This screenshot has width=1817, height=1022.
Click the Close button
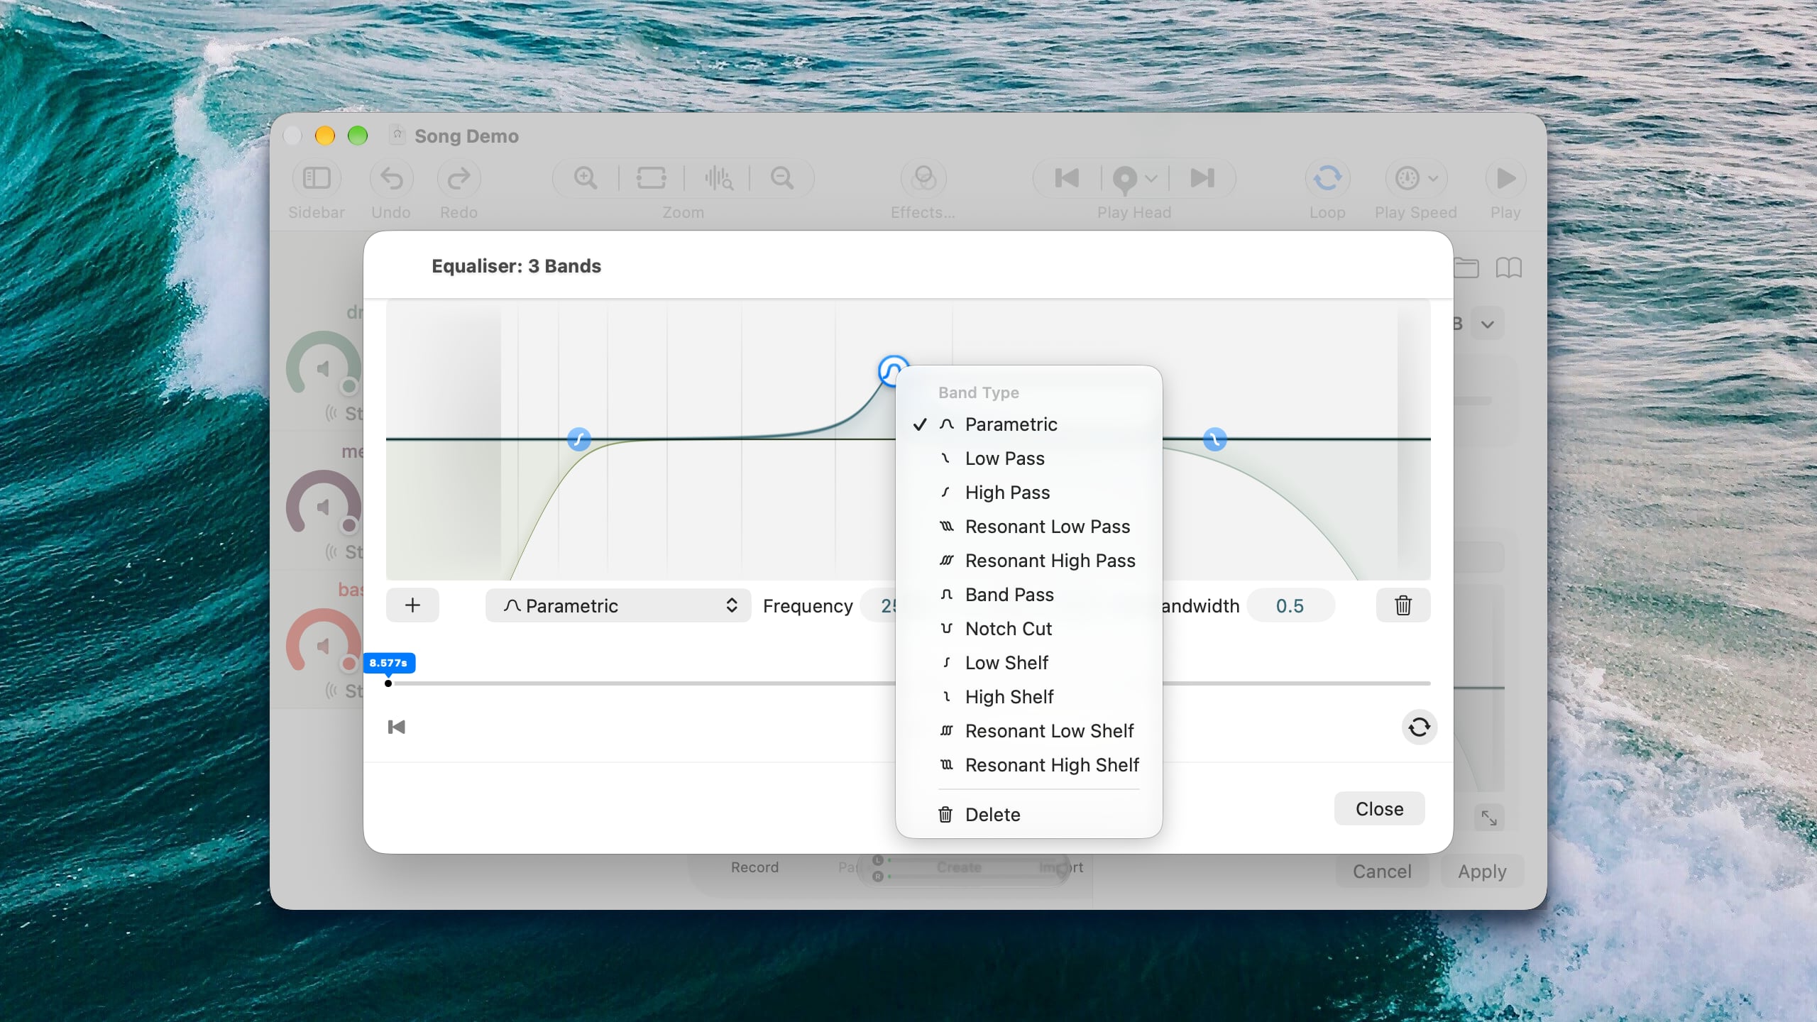[x=1379, y=808]
